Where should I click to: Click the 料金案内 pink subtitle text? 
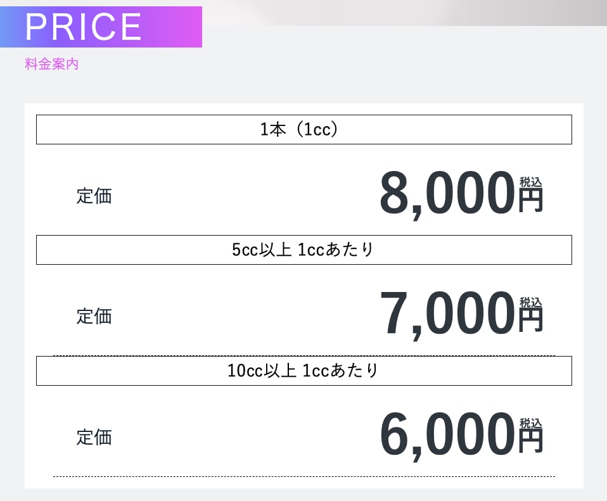click(x=51, y=64)
